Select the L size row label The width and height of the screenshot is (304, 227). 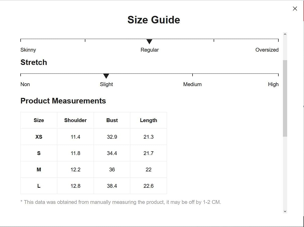pos(39,186)
